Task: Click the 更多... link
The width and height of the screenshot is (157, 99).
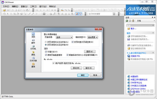Action: [133, 29]
